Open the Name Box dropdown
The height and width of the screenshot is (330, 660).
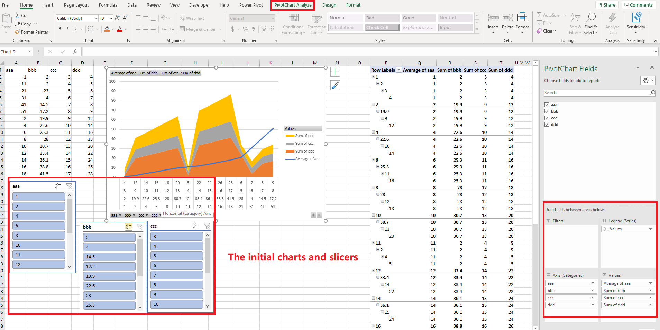(29, 52)
